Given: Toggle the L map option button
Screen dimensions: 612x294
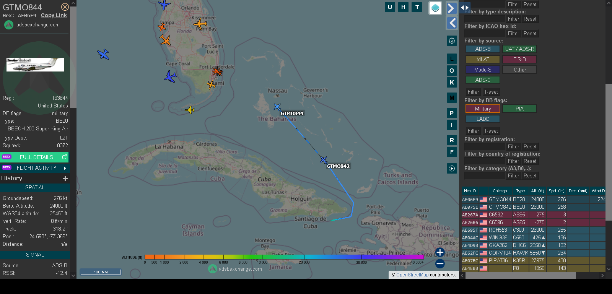Looking at the screenshot, I should [x=452, y=59].
